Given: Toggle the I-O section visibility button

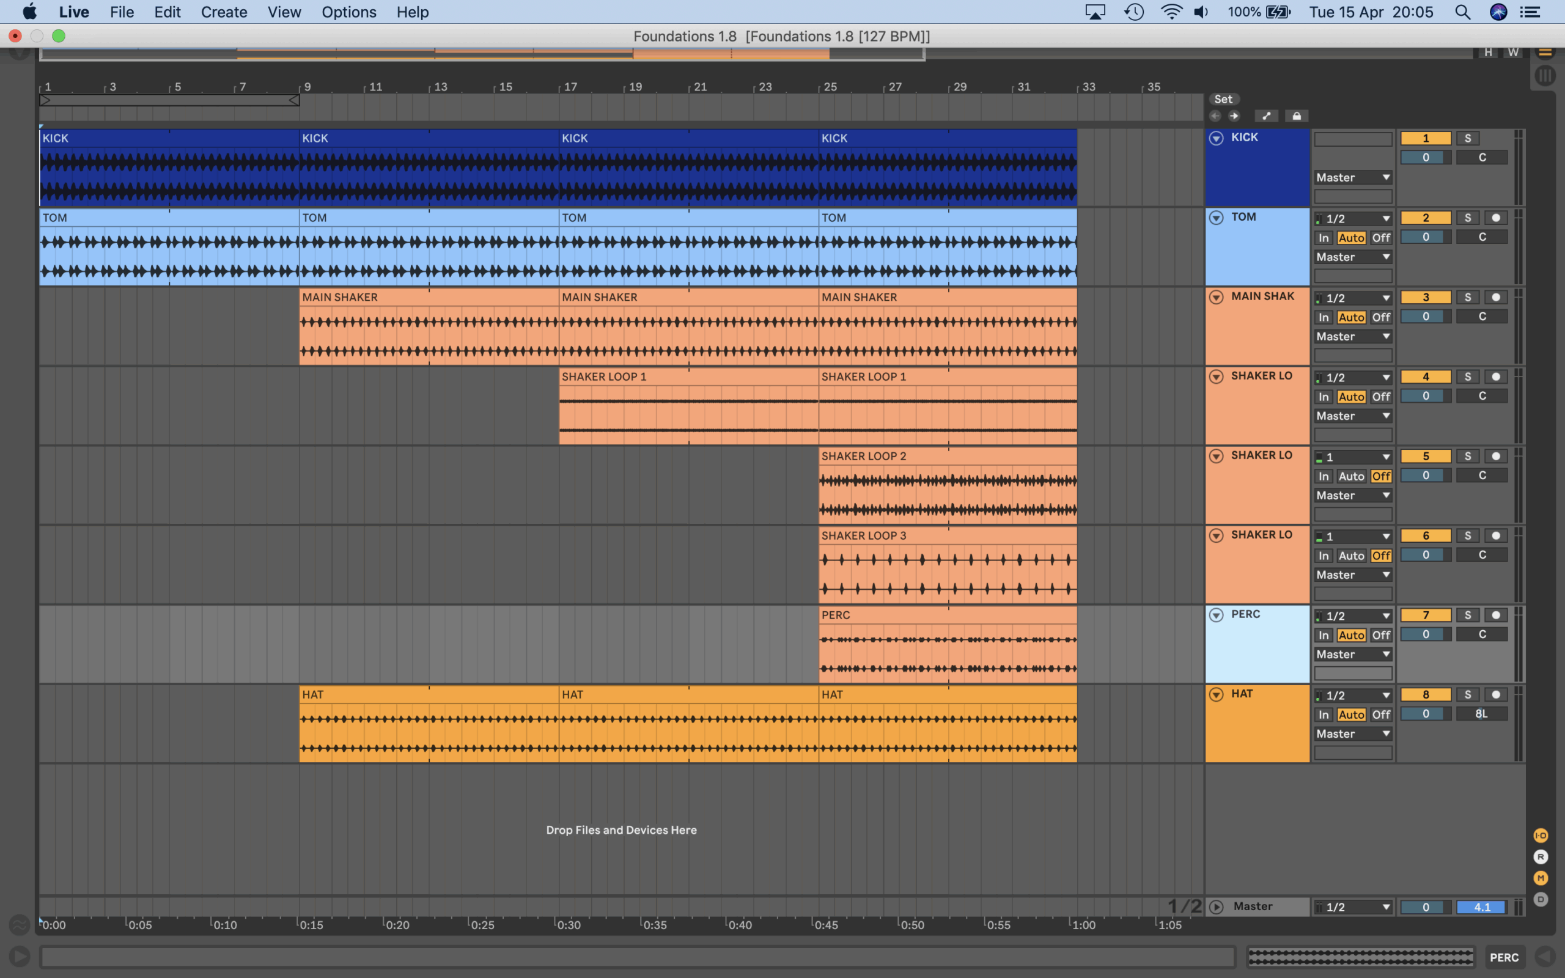Looking at the screenshot, I should click(x=1541, y=836).
